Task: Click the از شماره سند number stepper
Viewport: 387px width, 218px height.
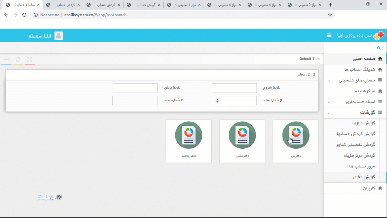Action: (217, 101)
